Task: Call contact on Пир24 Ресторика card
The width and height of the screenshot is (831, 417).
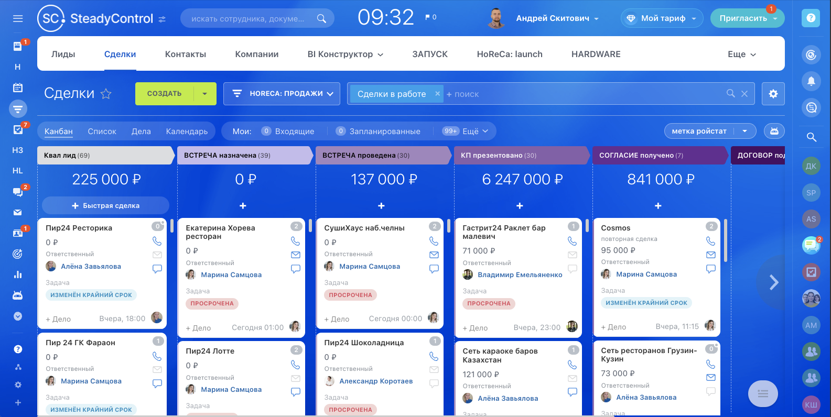Action: pyautogui.click(x=157, y=241)
